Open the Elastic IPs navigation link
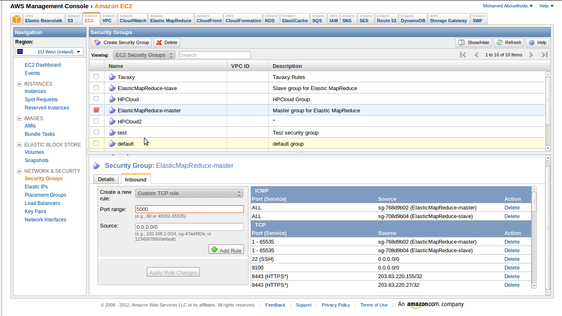The image size is (562, 316). tap(36, 187)
